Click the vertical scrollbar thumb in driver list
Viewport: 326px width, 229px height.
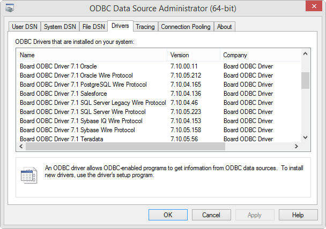click(305, 80)
